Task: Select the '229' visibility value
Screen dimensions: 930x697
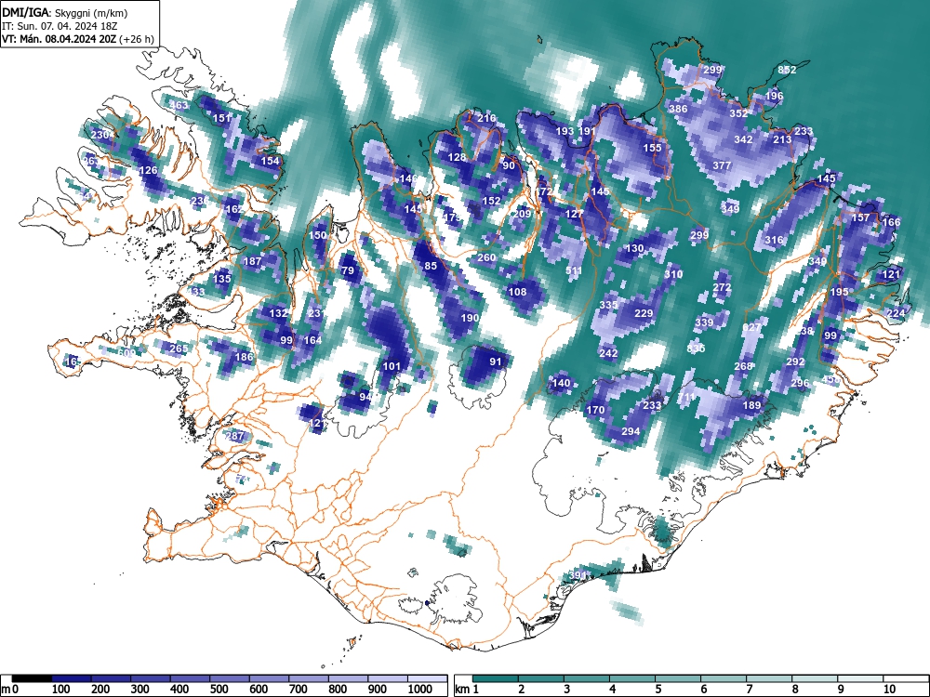Action: click(x=644, y=313)
